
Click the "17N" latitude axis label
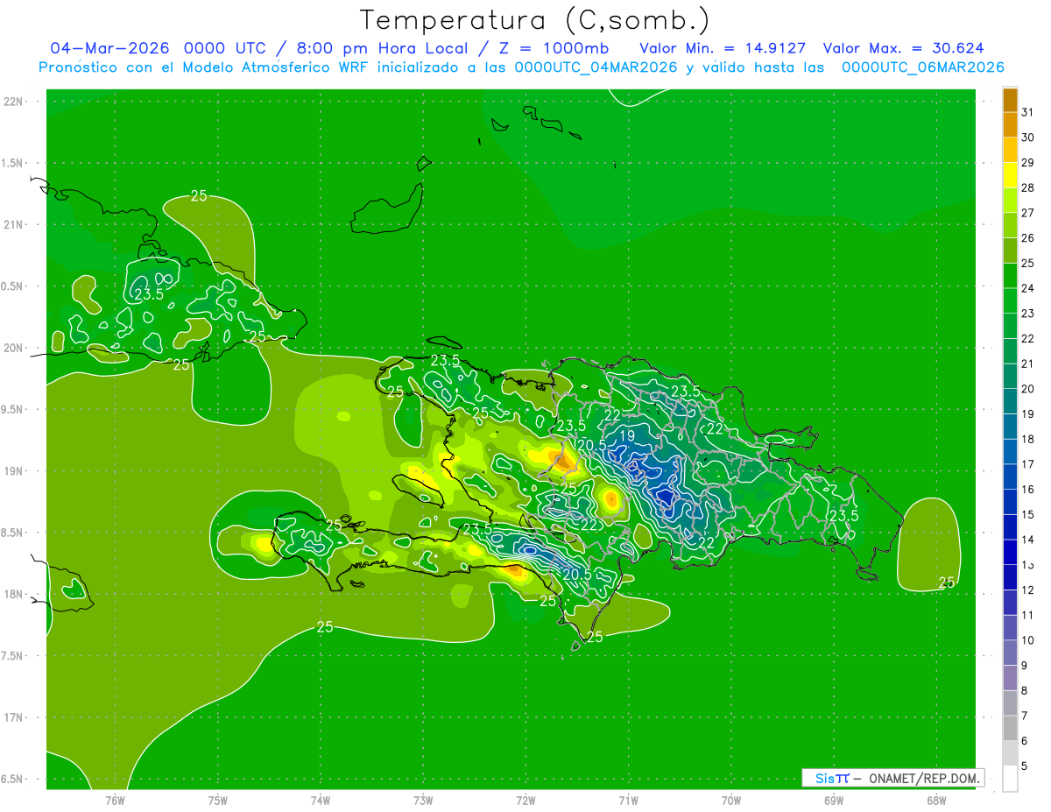[14, 717]
